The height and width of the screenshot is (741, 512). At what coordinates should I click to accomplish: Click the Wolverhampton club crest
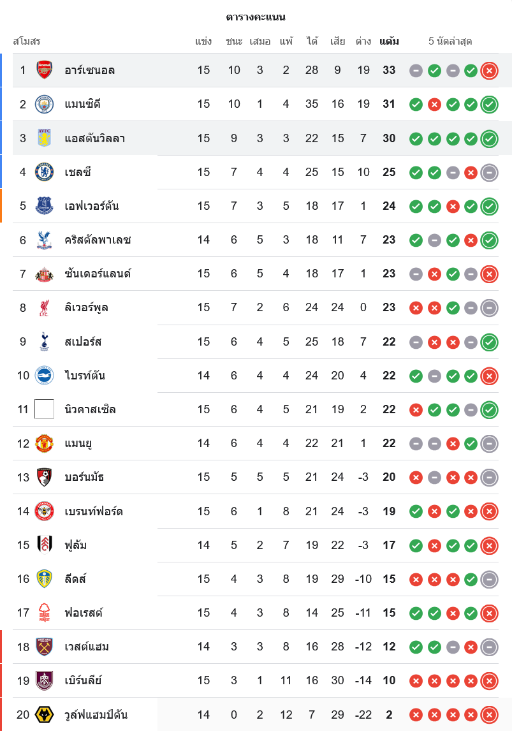click(44, 715)
